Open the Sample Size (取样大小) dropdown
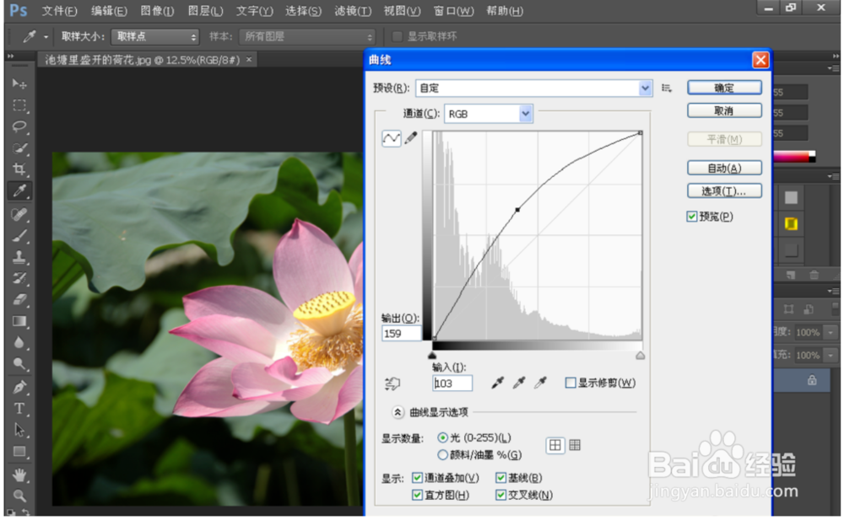Viewport: 844px width, 520px height. pyautogui.click(x=155, y=36)
